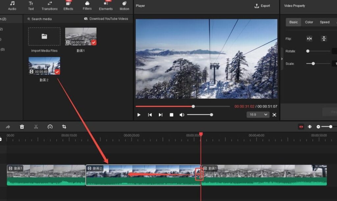Click the redo arrow in timeline toolbar

pos(8,127)
